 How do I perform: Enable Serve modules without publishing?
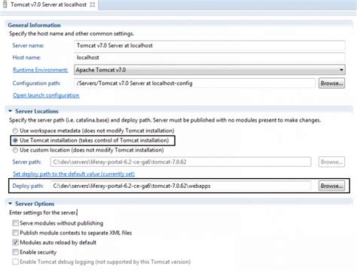click(15, 223)
